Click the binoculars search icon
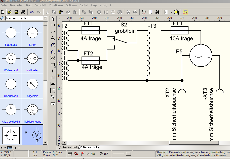Image resolution: width=230 pixels, height=159 pixels. pos(157,12)
